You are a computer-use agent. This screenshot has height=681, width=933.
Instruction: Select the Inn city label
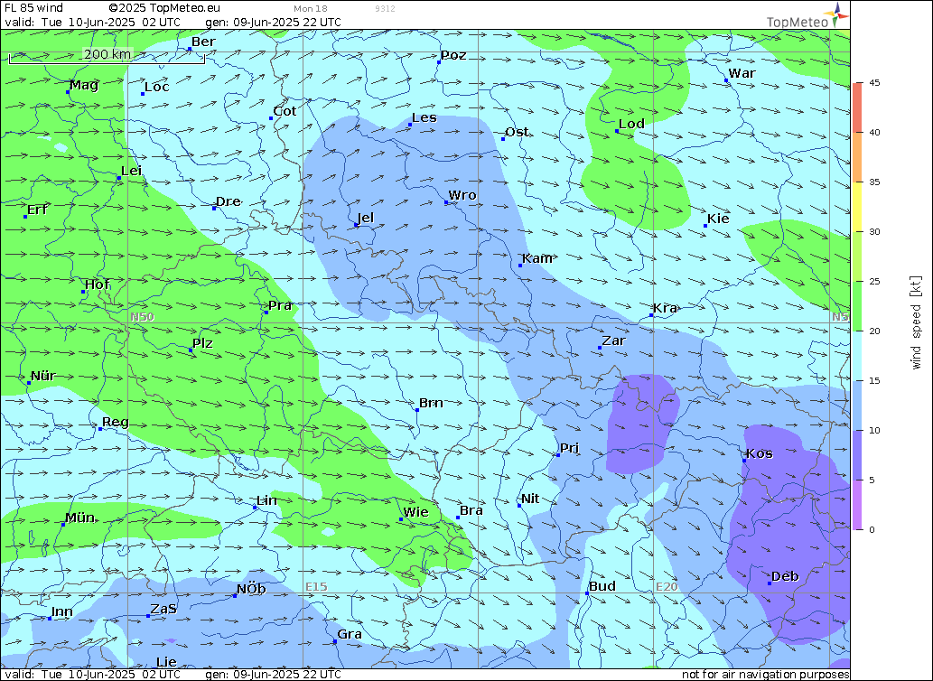62,611
